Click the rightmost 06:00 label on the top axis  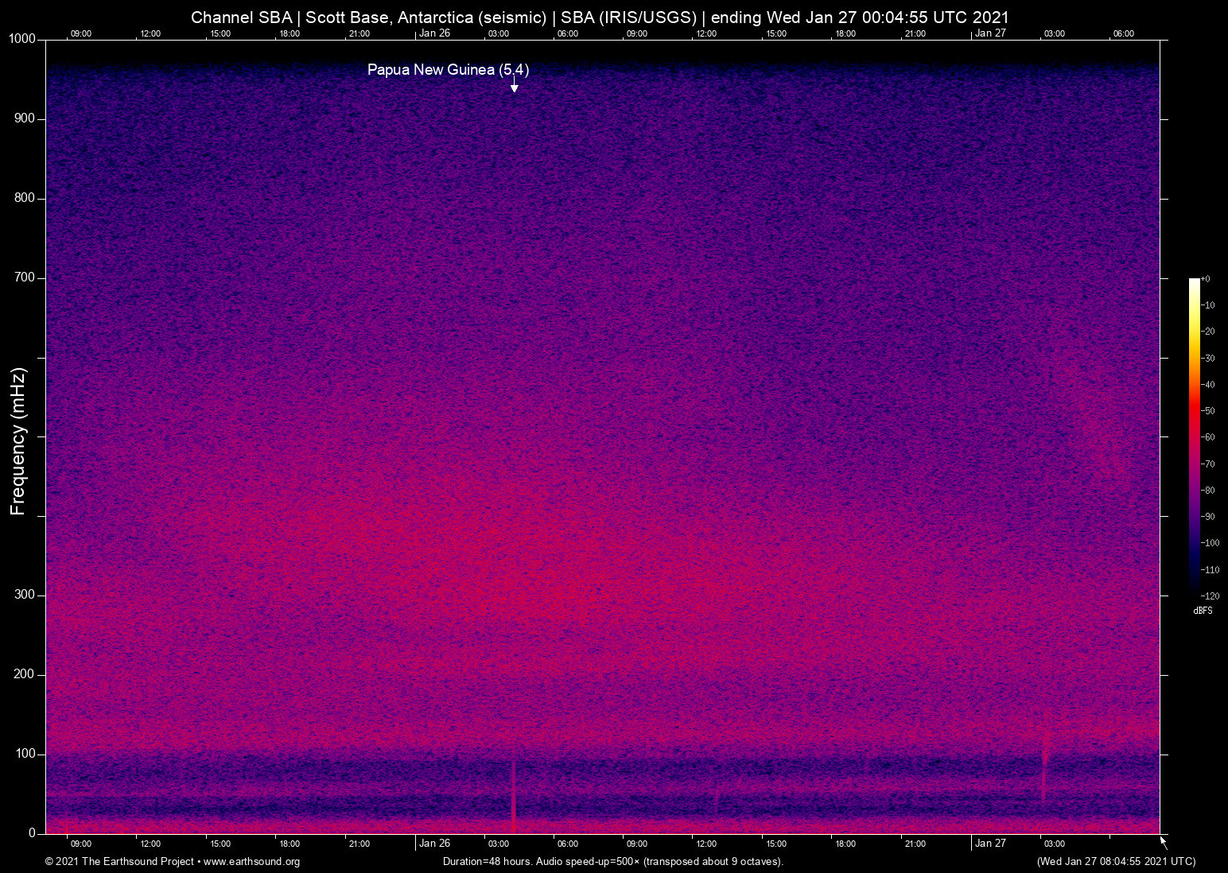[1124, 33]
